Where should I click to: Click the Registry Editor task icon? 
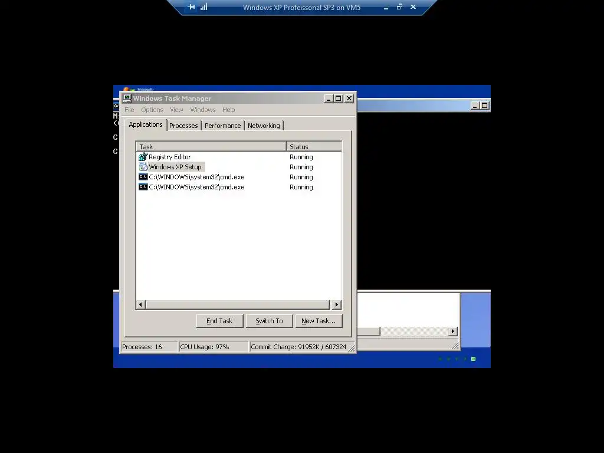[x=143, y=157]
